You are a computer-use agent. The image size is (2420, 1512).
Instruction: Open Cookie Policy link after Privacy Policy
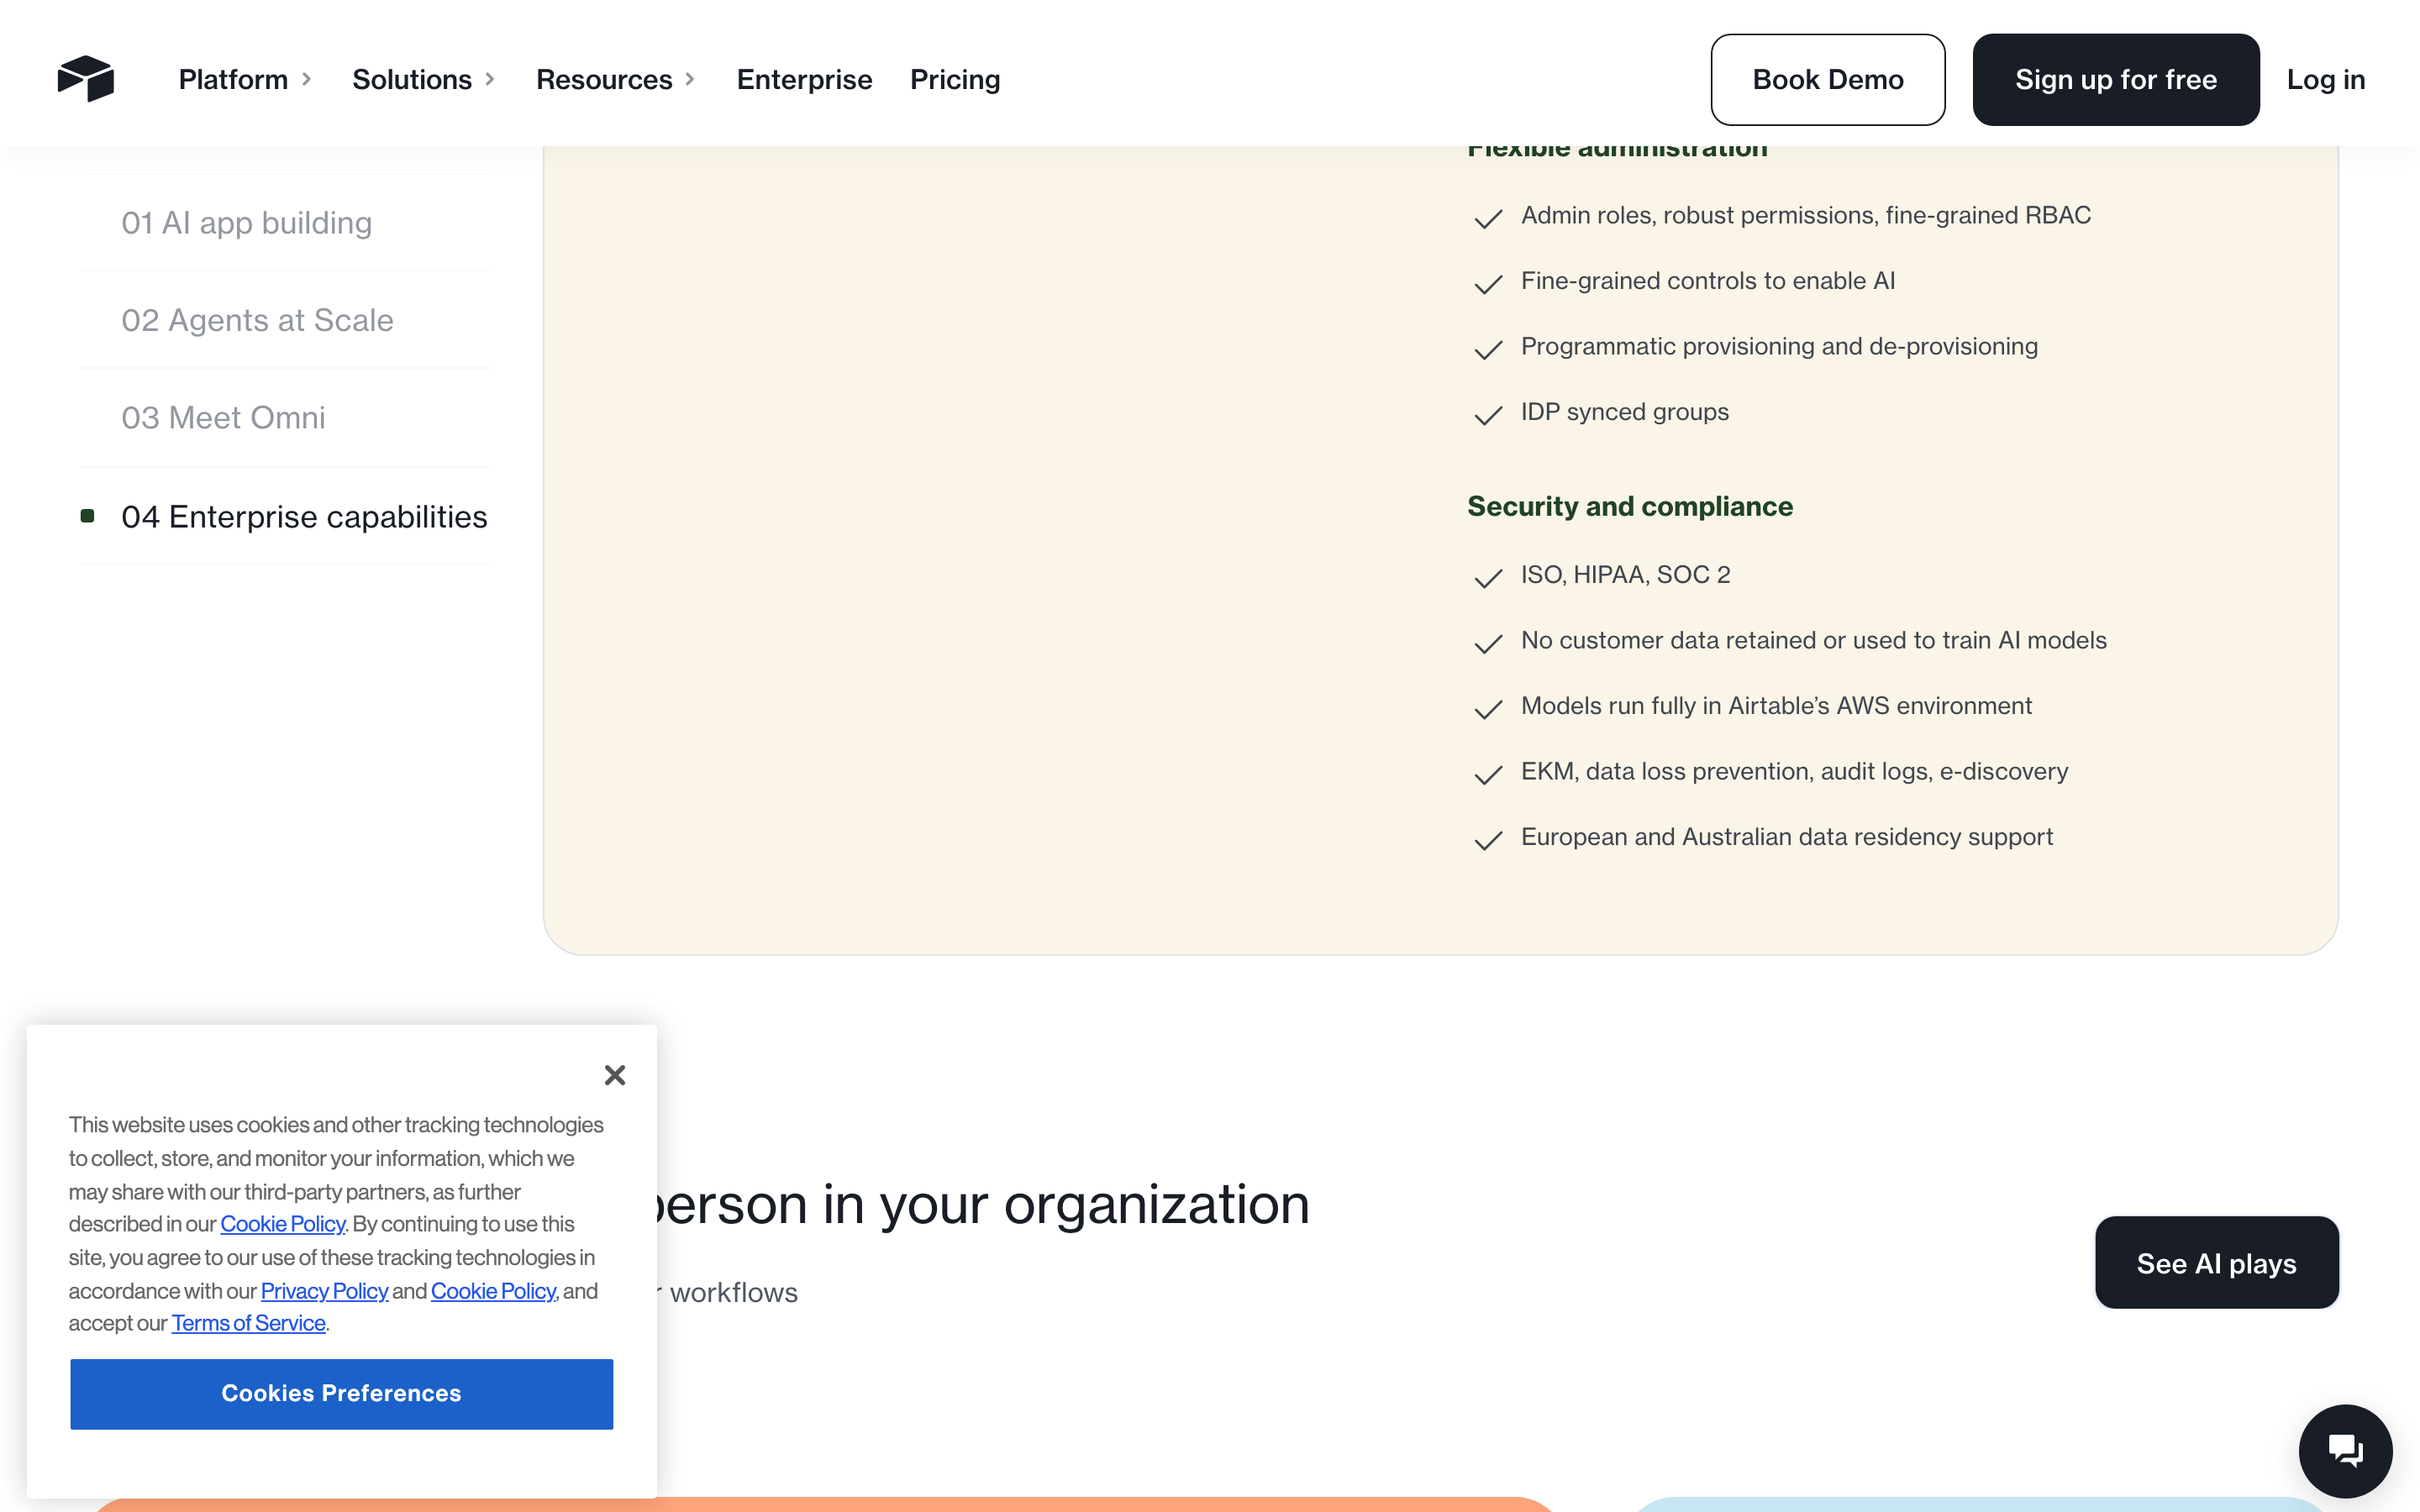(x=493, y=1291)
